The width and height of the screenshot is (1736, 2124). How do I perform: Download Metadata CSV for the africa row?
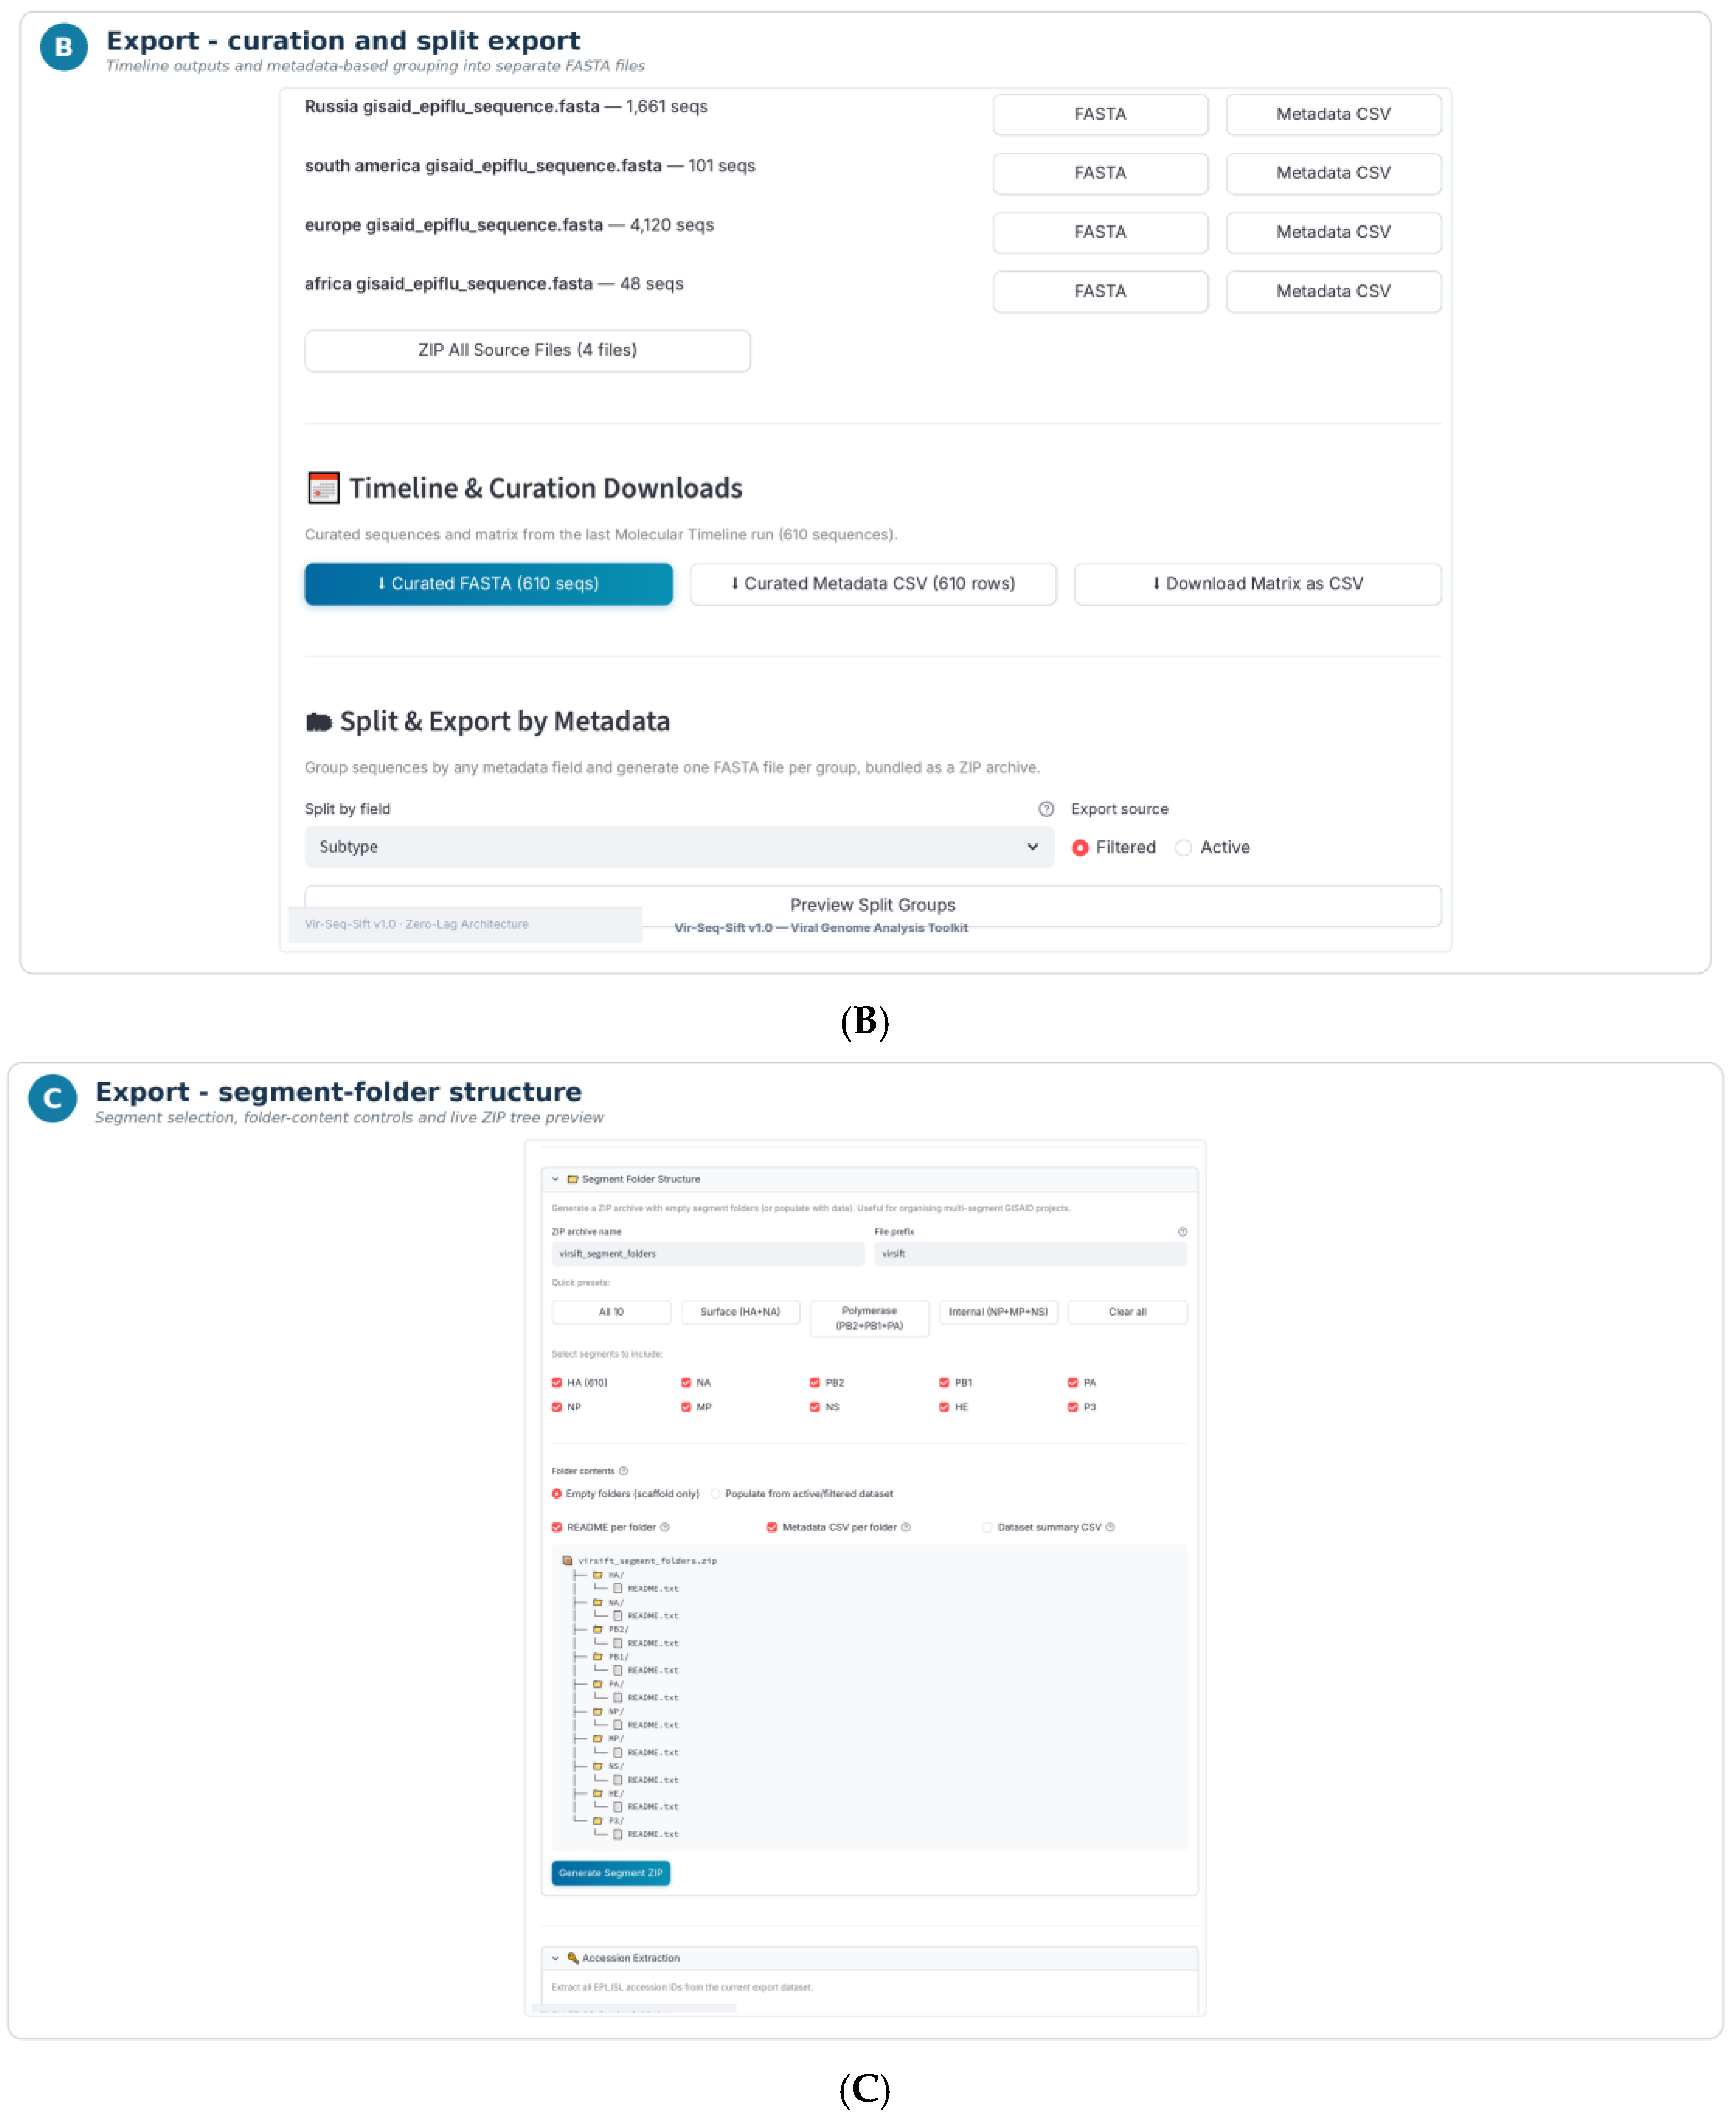pyautogui.click(x=1333, y=292)
